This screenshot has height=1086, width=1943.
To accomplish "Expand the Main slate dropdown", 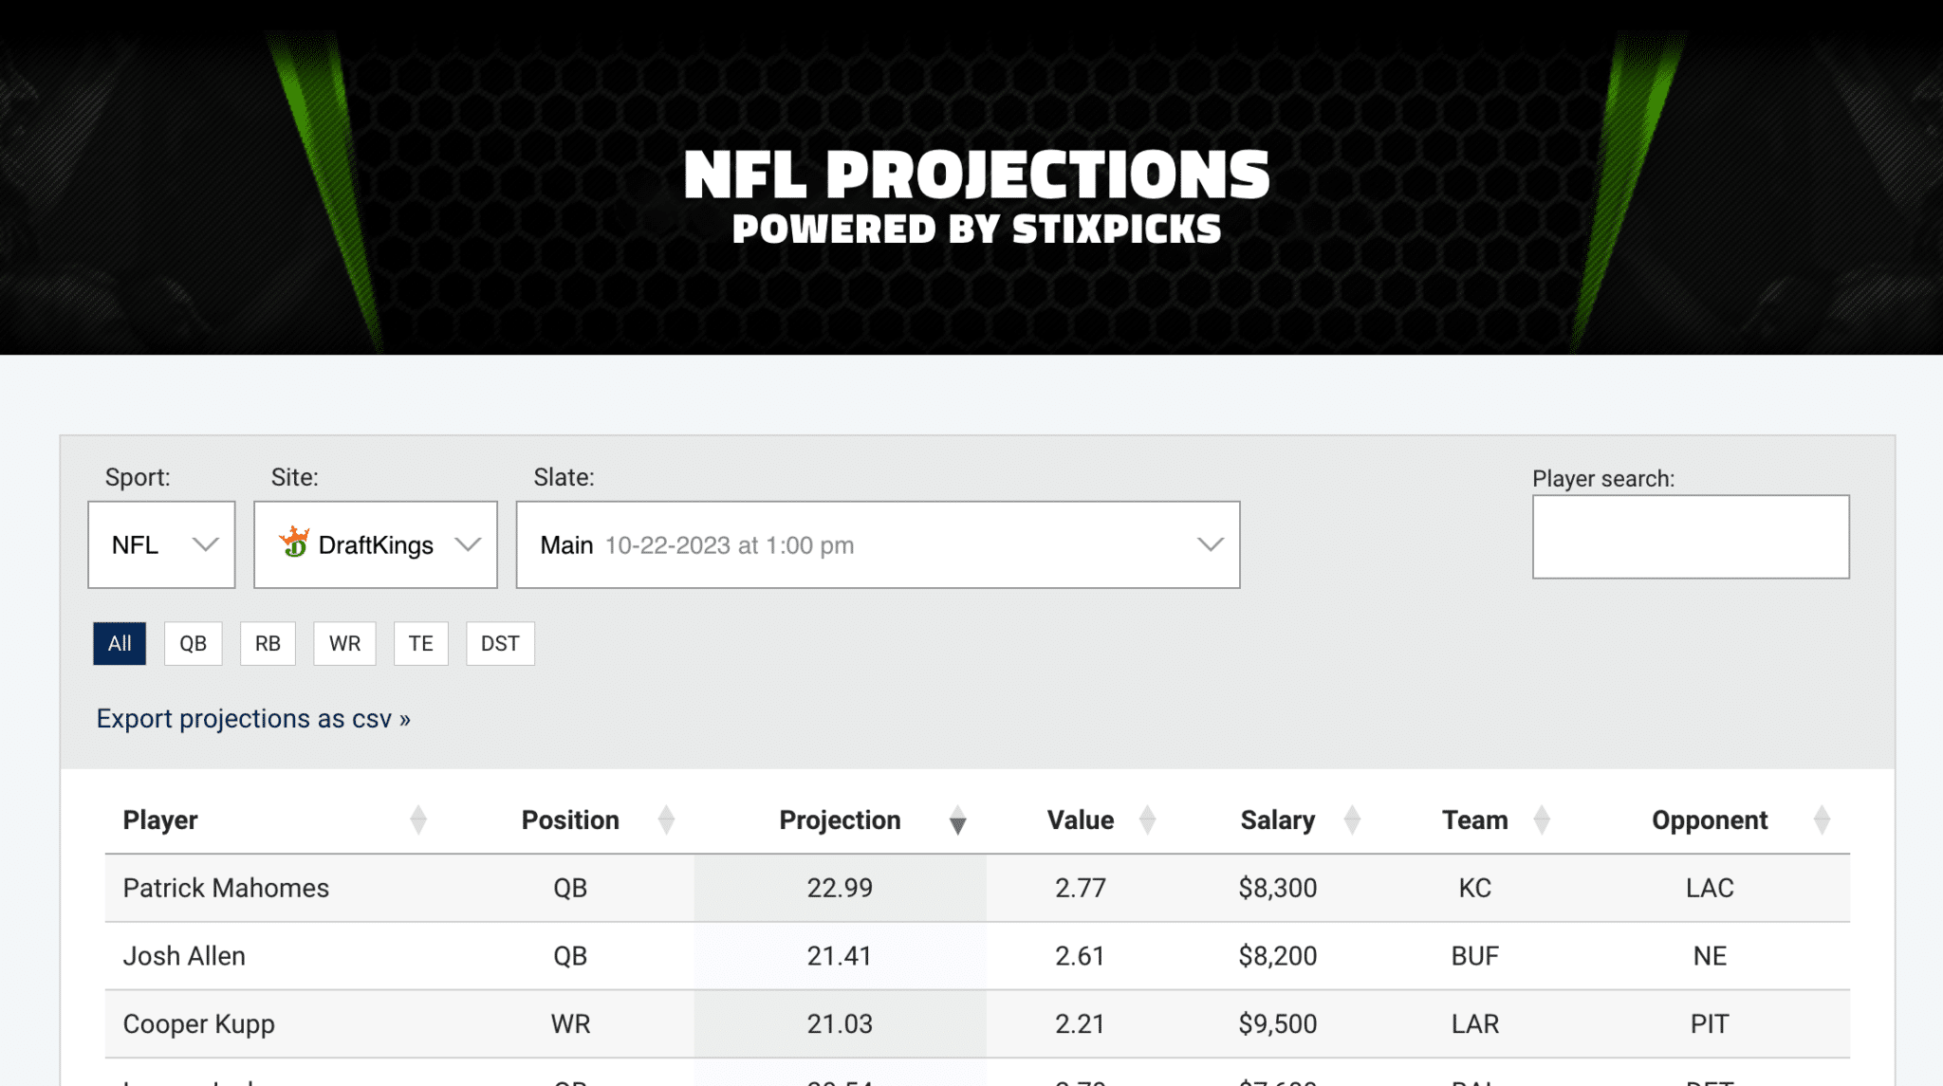I will pos(878,544).
